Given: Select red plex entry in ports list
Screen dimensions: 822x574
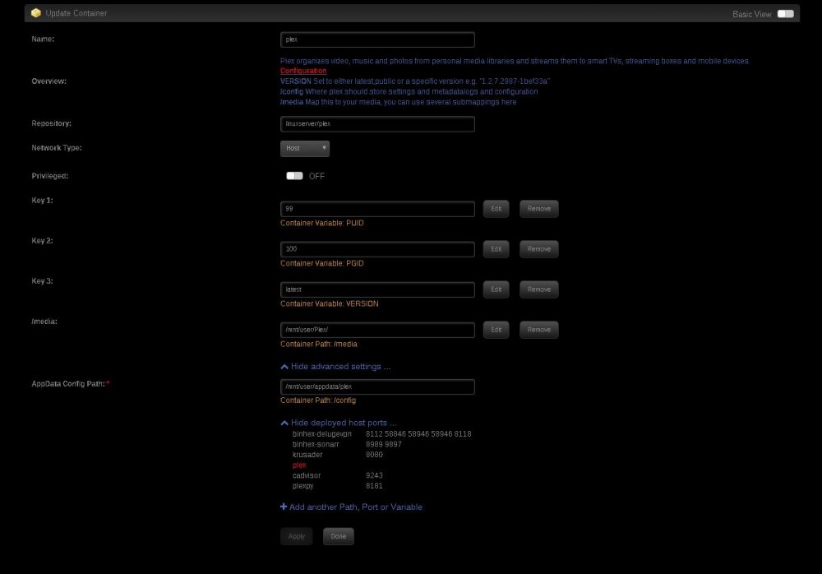Looking at the screenshot, I should 299,465.
